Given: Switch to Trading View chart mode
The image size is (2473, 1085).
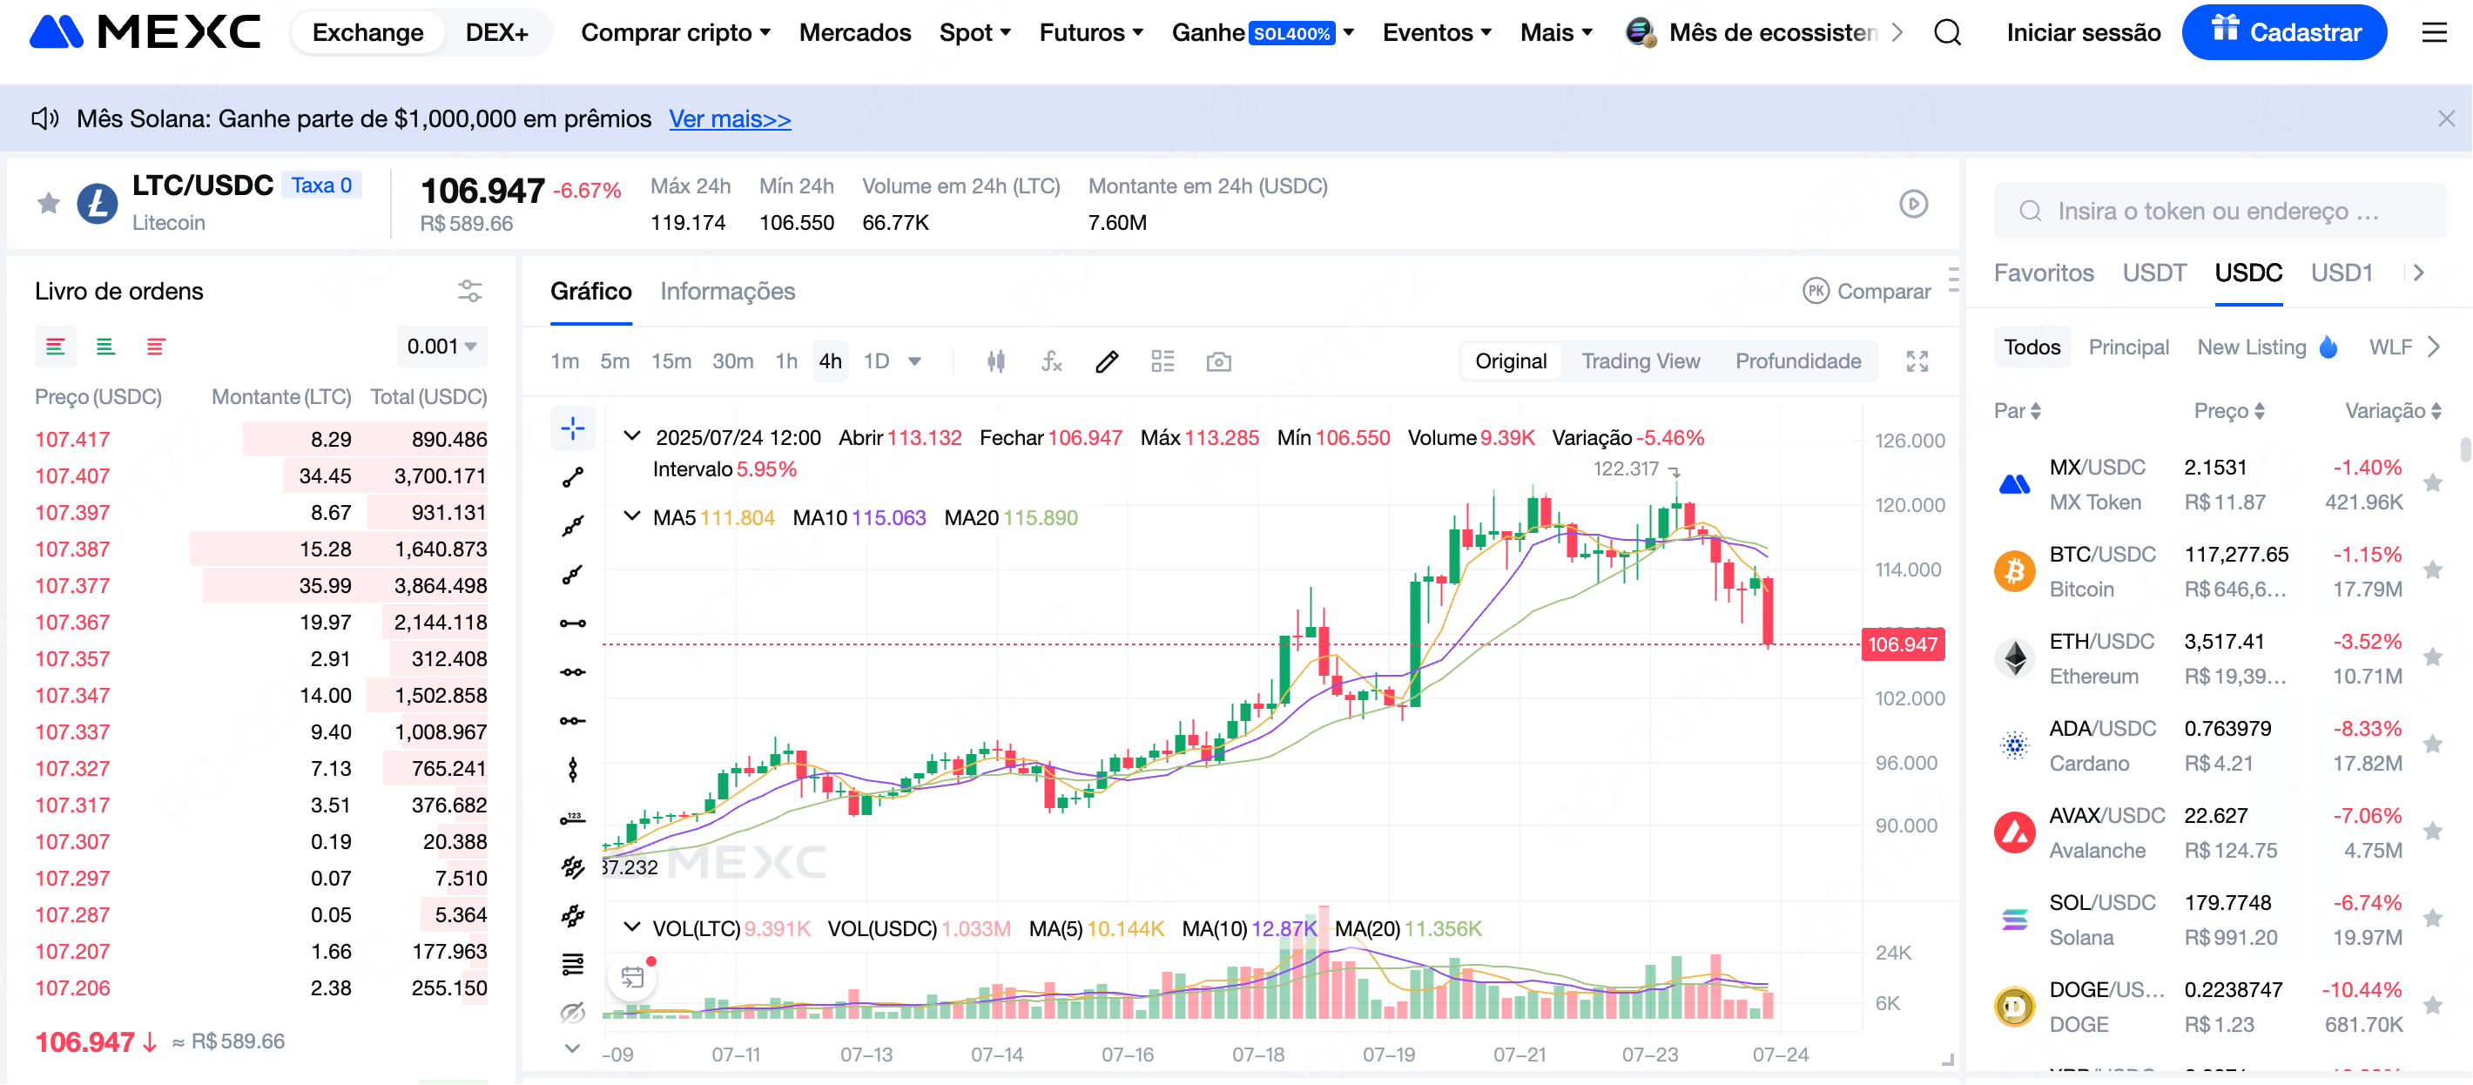Looking at the screenshot, I should pos(1640,362).
